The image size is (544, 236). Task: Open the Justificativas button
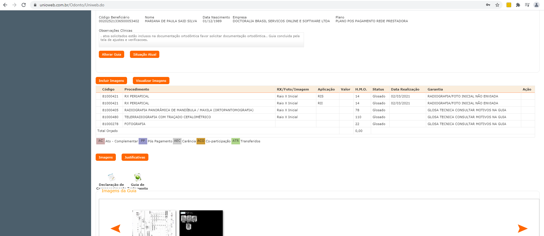pos(135,157)
